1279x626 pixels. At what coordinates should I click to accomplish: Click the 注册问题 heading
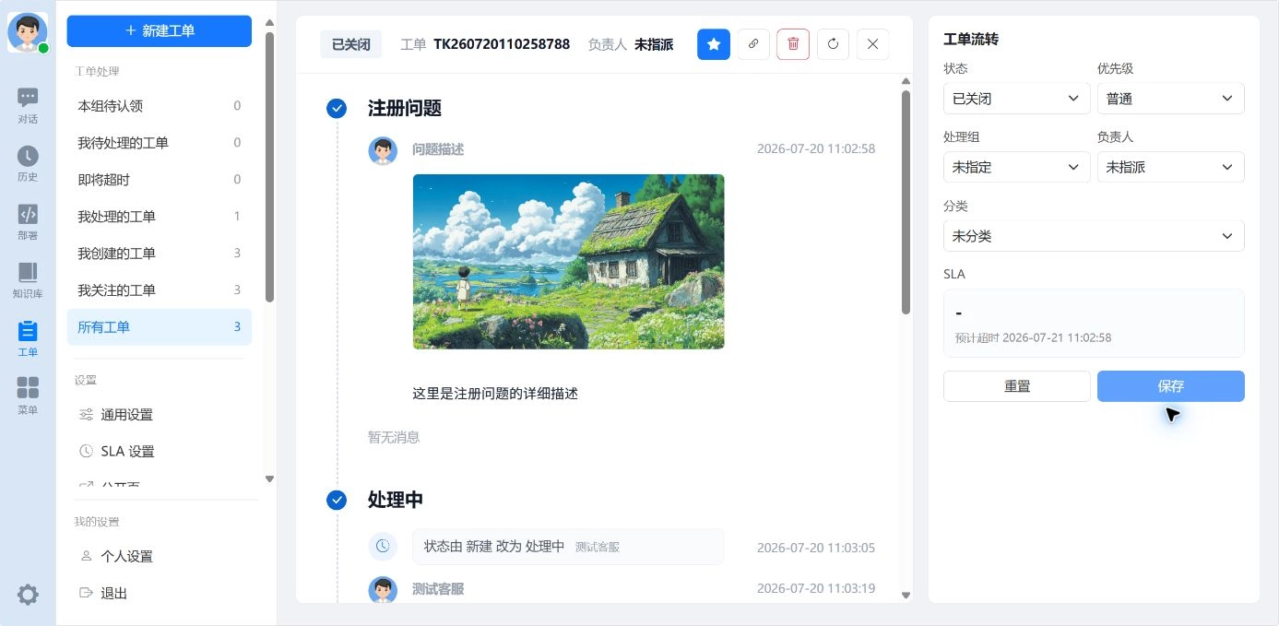click(x=405, y=109)
